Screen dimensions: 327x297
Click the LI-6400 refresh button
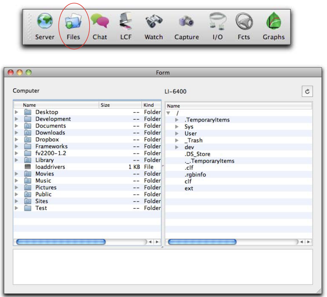pos(307,92)
